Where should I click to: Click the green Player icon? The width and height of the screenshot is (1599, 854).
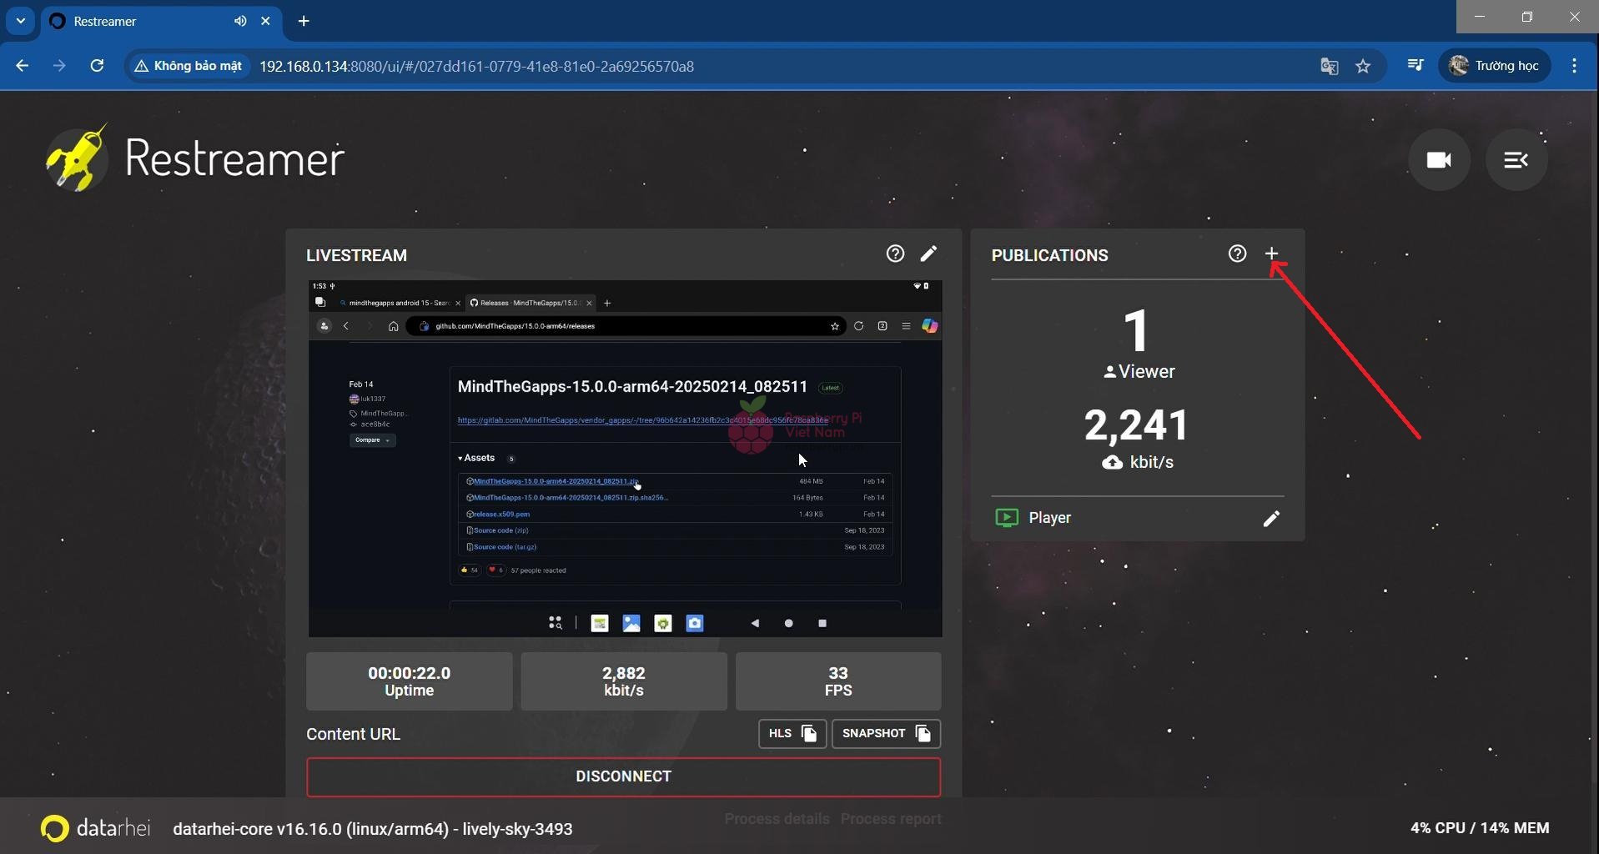[1007, 518]
